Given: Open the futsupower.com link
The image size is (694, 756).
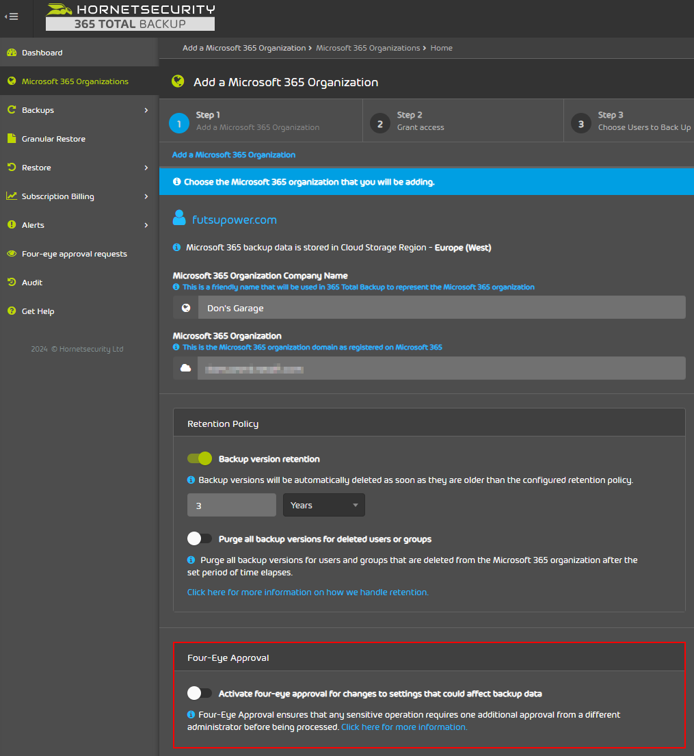Looking at the screenshot, I should coord(235,220).
